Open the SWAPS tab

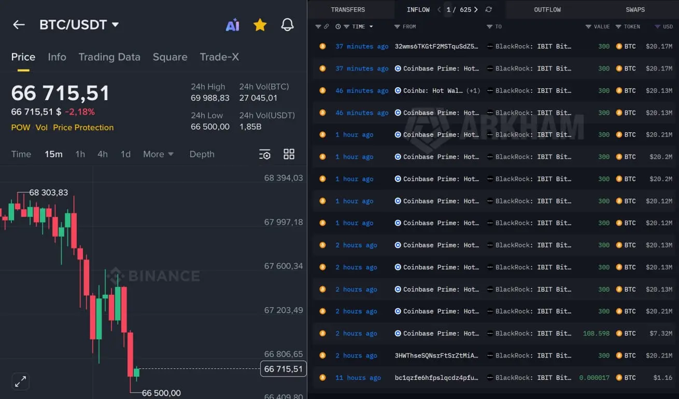tap(635, 10)
